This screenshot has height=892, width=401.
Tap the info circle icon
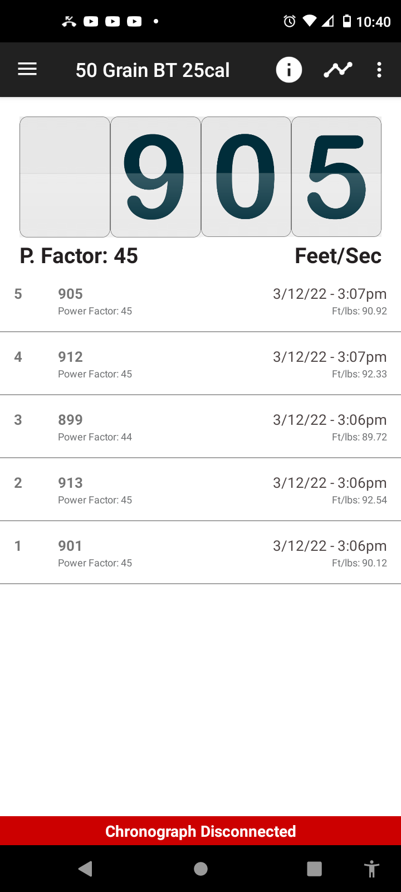pyautogui.click(x=289, y=70)
